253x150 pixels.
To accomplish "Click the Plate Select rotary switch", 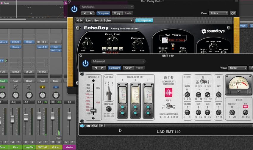I will click(x=109, y=94).
